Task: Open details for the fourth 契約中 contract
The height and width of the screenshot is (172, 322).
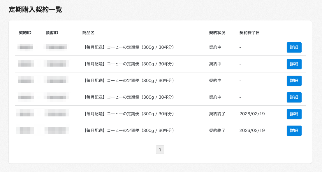Action: point(294,97)
